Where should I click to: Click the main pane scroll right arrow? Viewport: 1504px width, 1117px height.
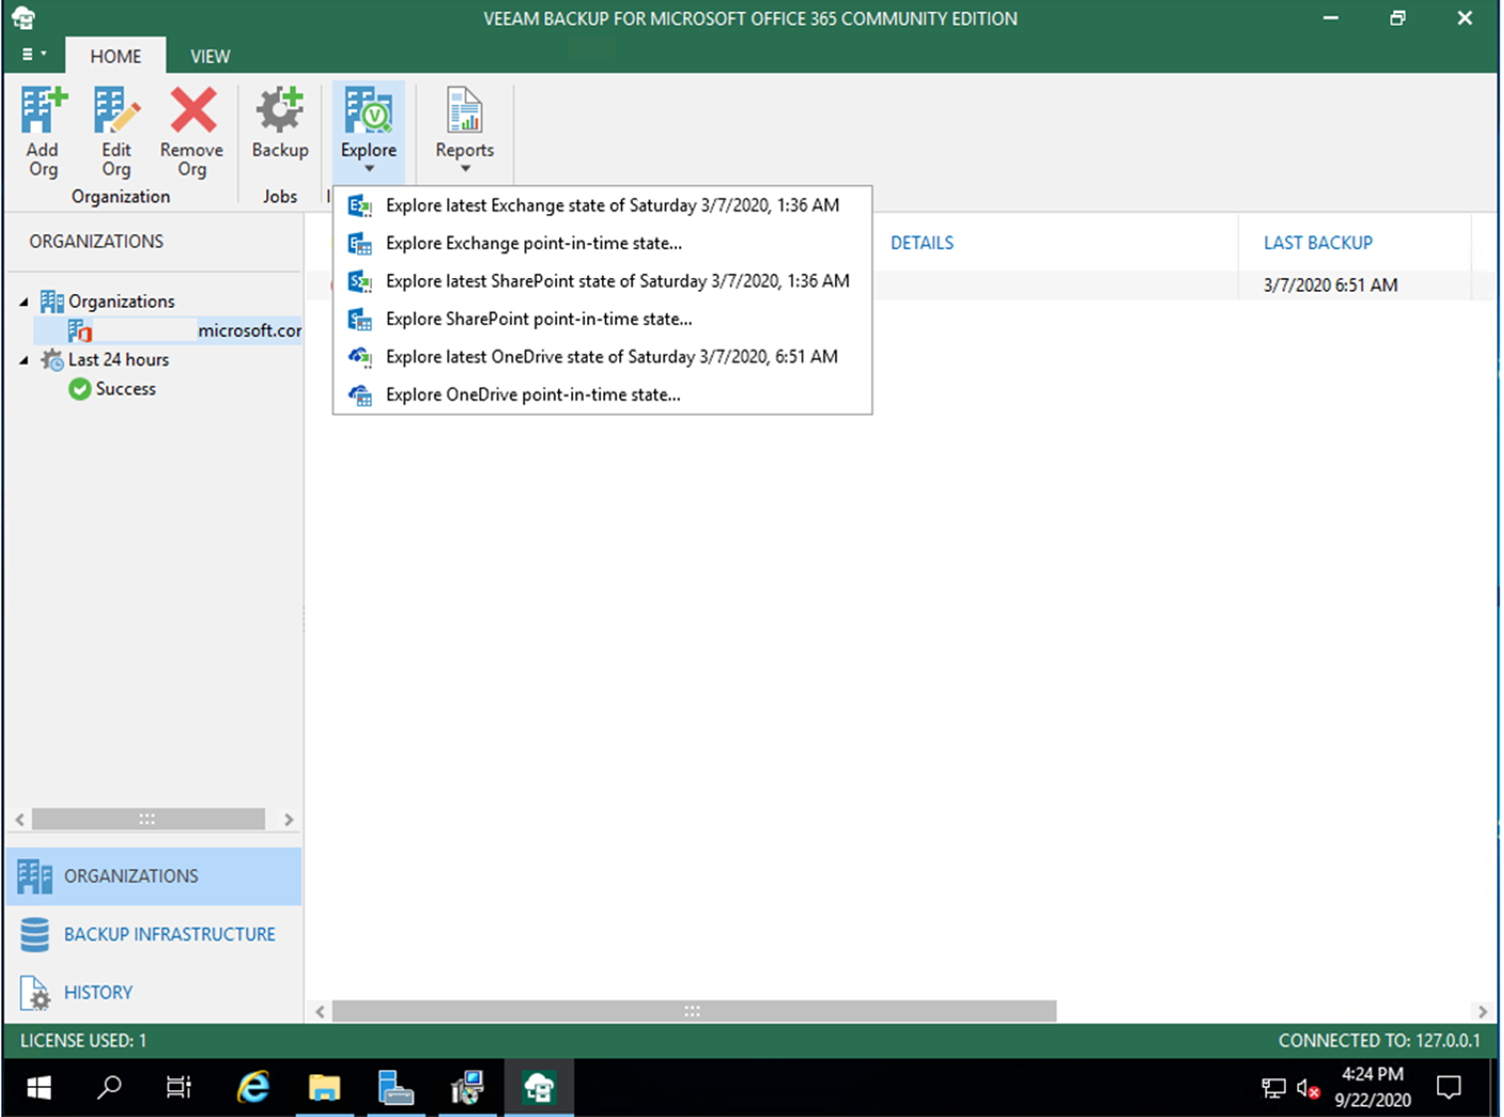(1483, 1011)
